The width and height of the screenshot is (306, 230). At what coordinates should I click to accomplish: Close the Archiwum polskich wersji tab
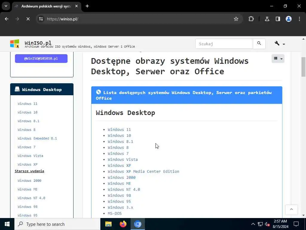pyautogui.click(x=76, y=6)
